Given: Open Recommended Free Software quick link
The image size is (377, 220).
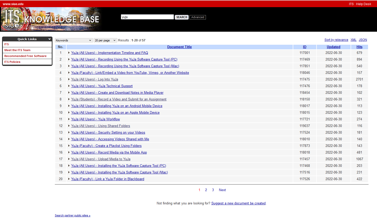Looking at the screenshot, I should (x=25, y=56).
